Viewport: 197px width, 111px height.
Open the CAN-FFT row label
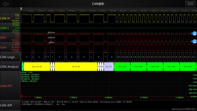click(6, 86)
